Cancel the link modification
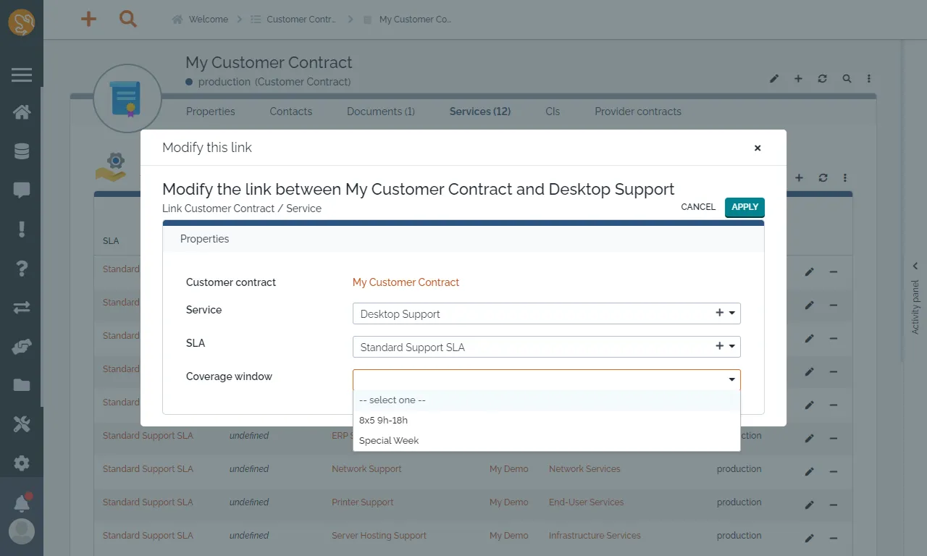927x556 pixels. 698,207
